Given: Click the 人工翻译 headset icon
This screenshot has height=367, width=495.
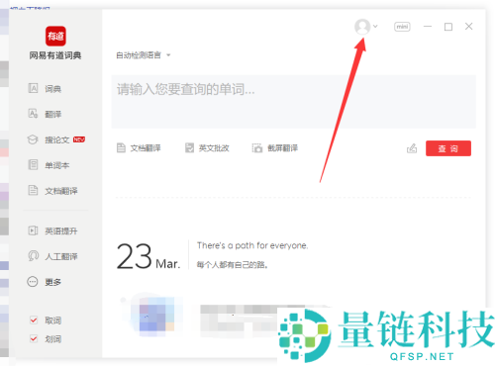Looking at the screenshot, I should click(x=33, y=255).
